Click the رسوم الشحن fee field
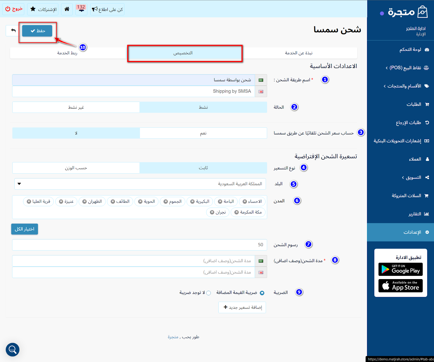 click(139, 245)
